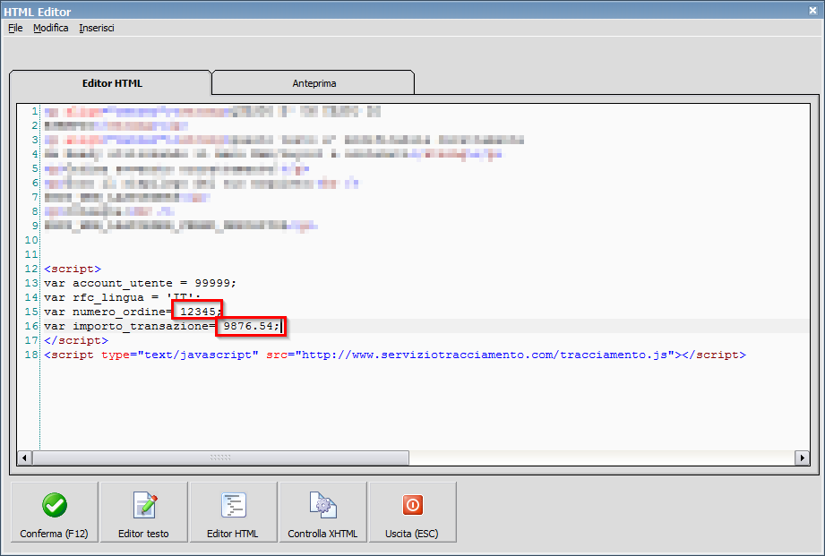This screenshot has height=556, width=825.
Task: Exit using the Uscita (ESC) button
Action: pos(412,512)
